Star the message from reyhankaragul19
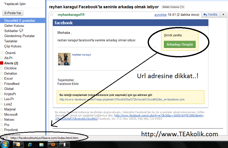Viewport: 228px width, 148px height. (52, 14)
